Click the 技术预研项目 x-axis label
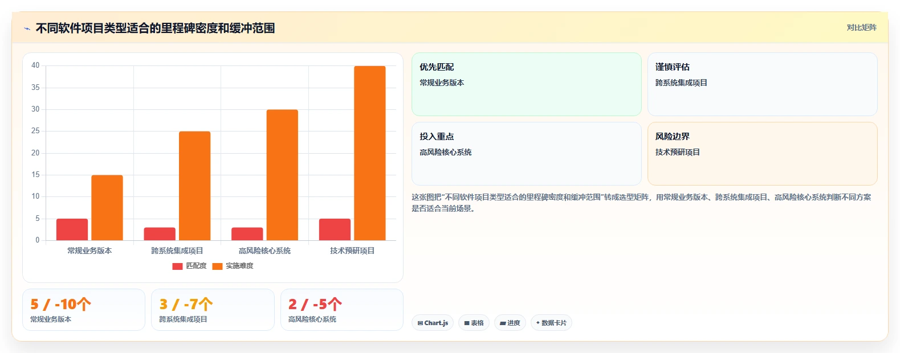The width and height of the screenshot is (900, 353). 352,251
